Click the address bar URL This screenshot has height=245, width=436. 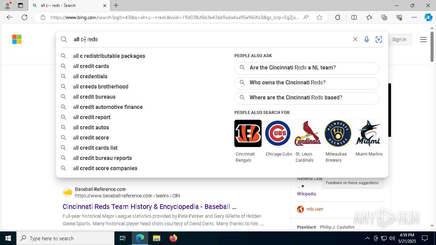click(x=175, y=17)
